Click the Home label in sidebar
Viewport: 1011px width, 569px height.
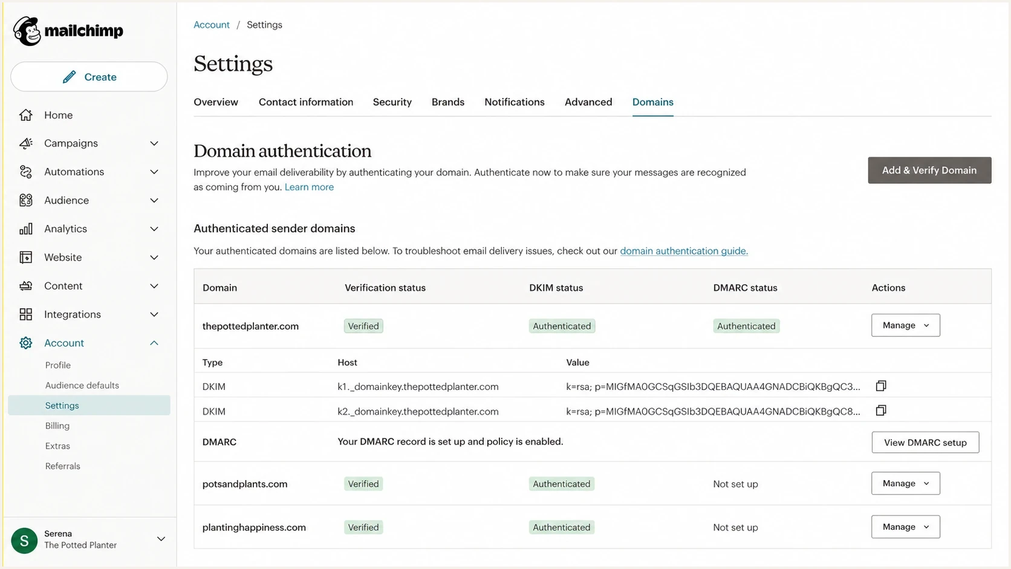pyautogui.click(x=58, y=115)
